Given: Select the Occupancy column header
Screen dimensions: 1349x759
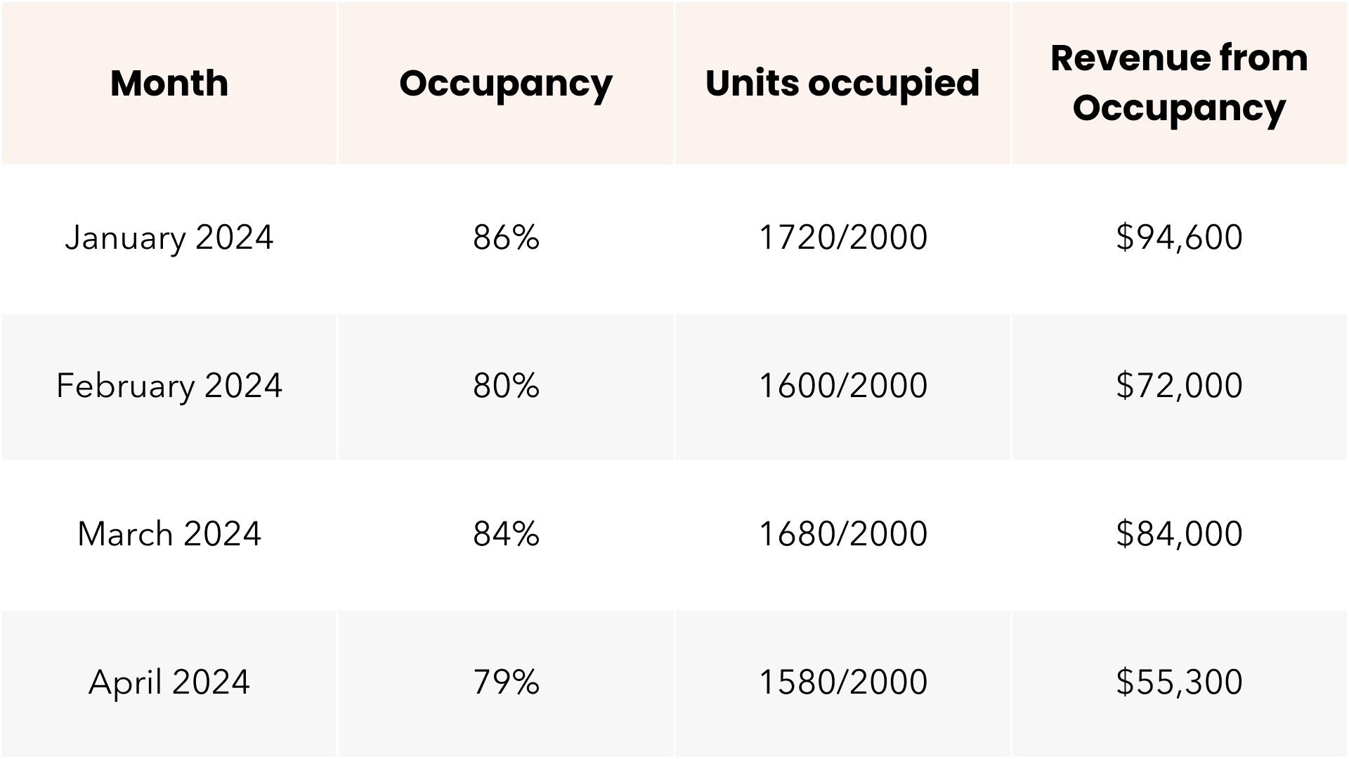Looking at the screenshot, I should tap(506, 84).
